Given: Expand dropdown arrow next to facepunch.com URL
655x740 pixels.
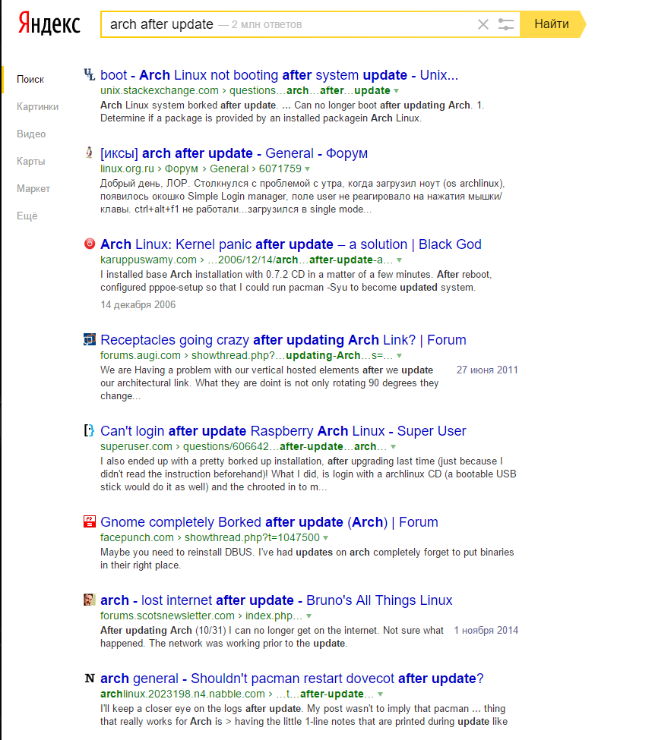Looking at the screenshot, I should pyautogui.click(x=326, y=538).
